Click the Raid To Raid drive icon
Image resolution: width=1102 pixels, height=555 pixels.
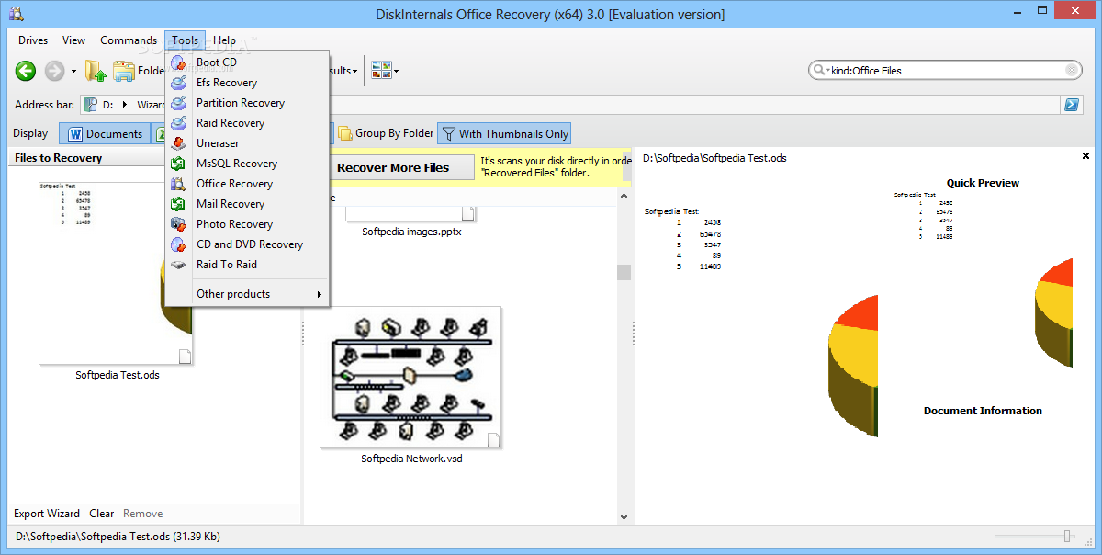click(x=178, y=265)
